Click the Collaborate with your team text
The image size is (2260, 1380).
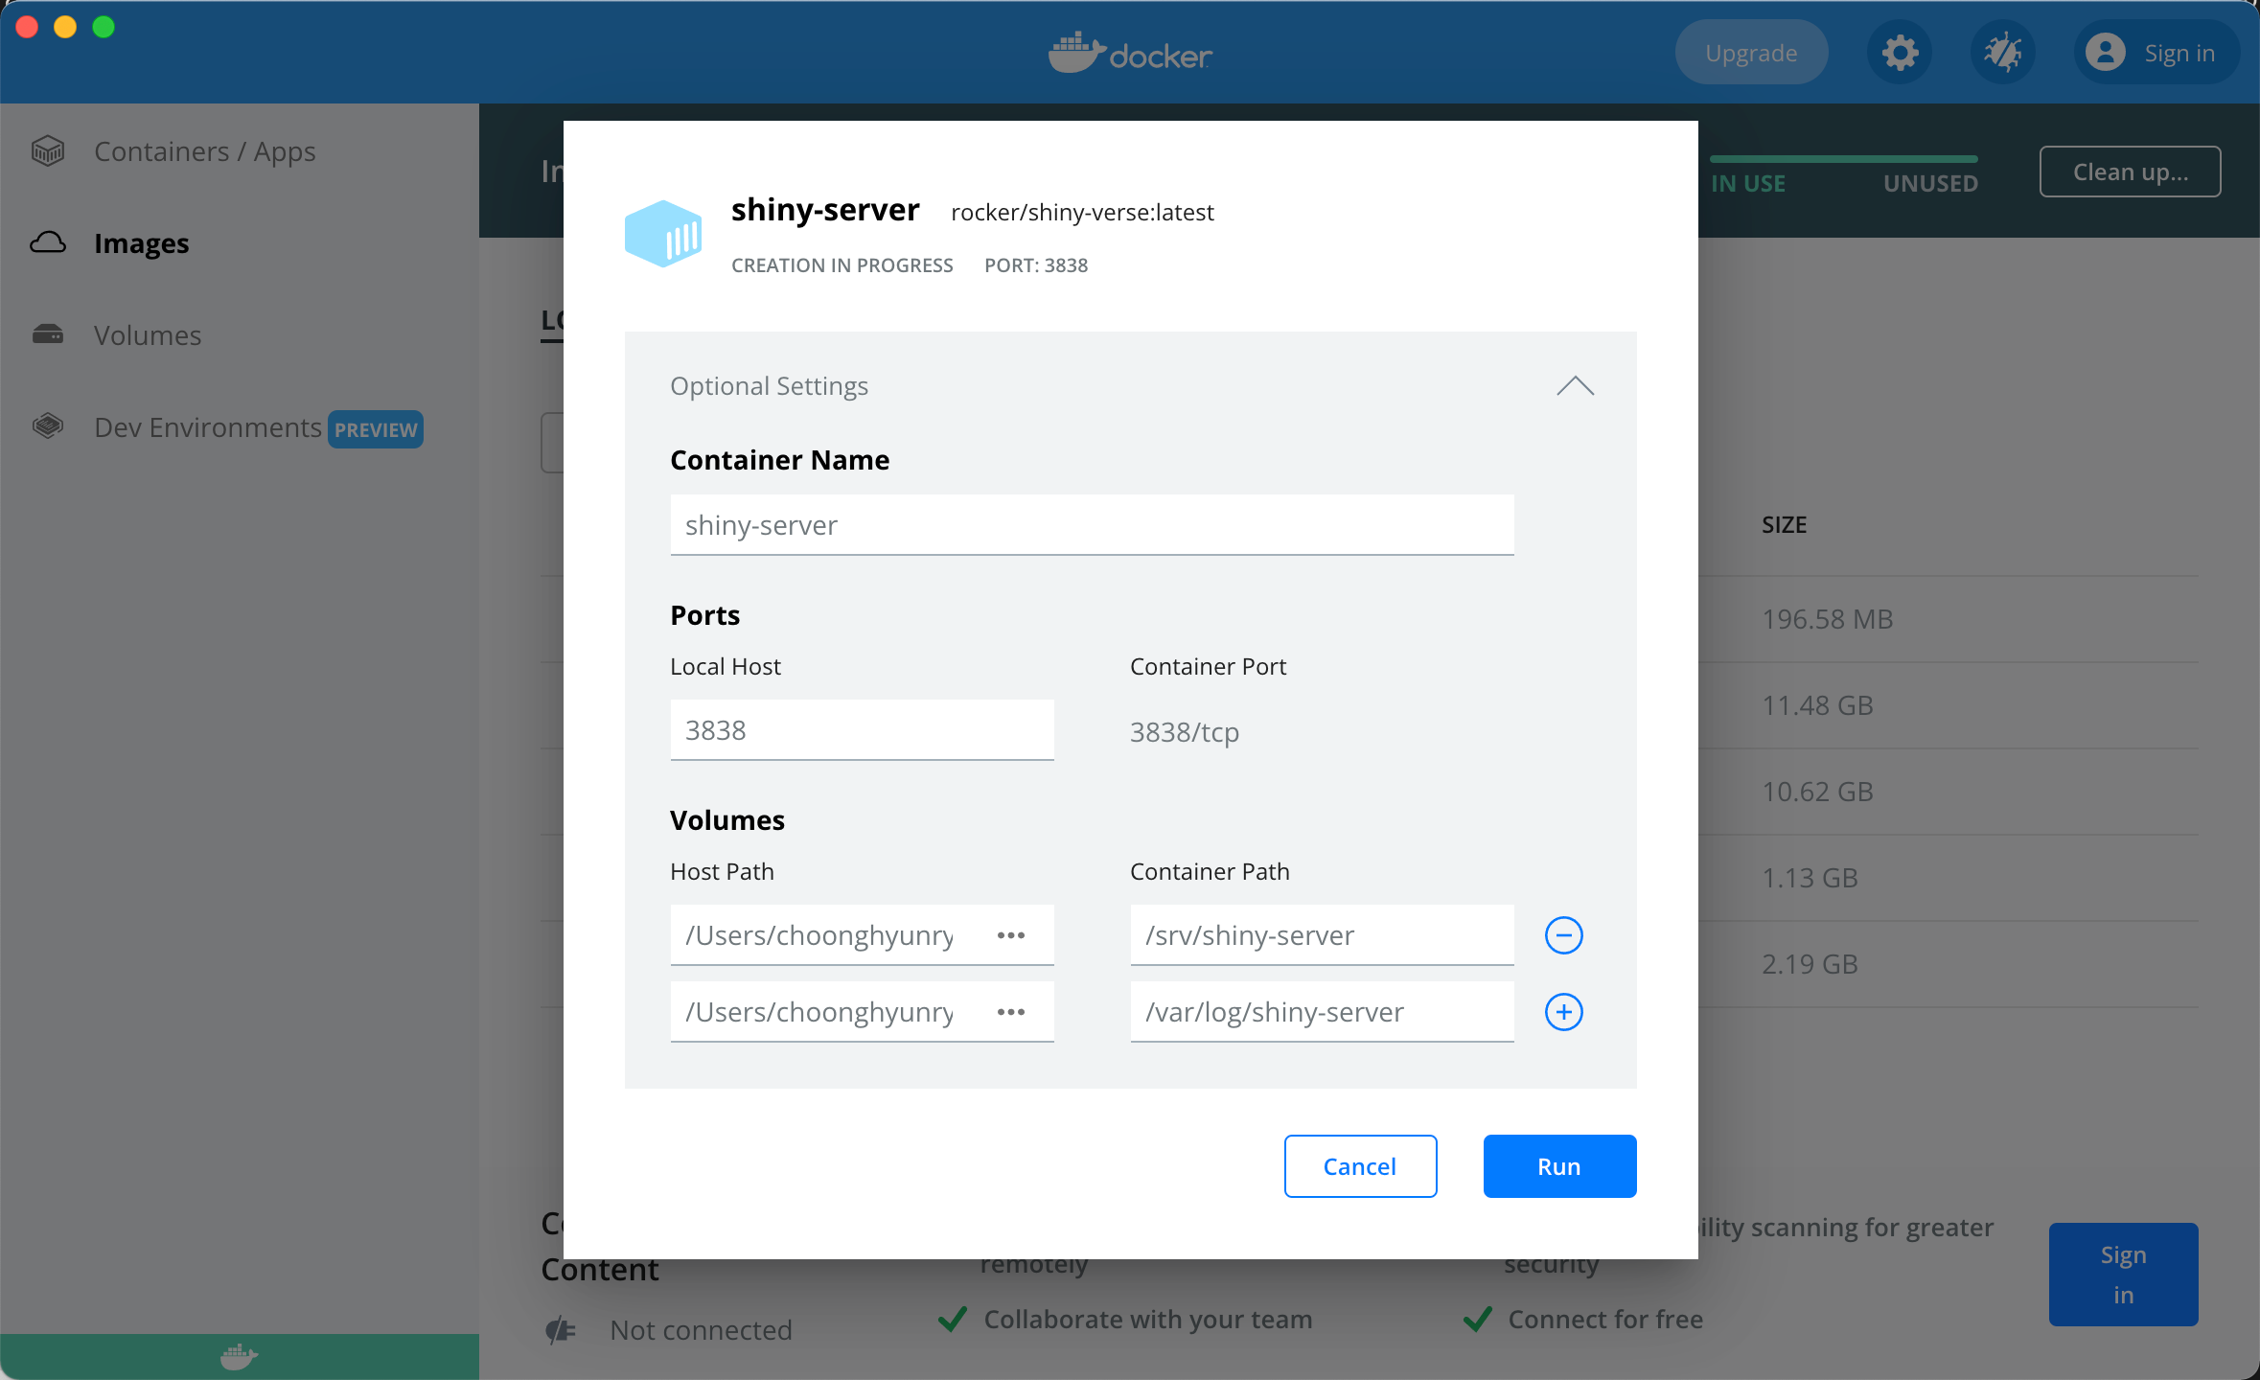(x=1148, y=1320)
